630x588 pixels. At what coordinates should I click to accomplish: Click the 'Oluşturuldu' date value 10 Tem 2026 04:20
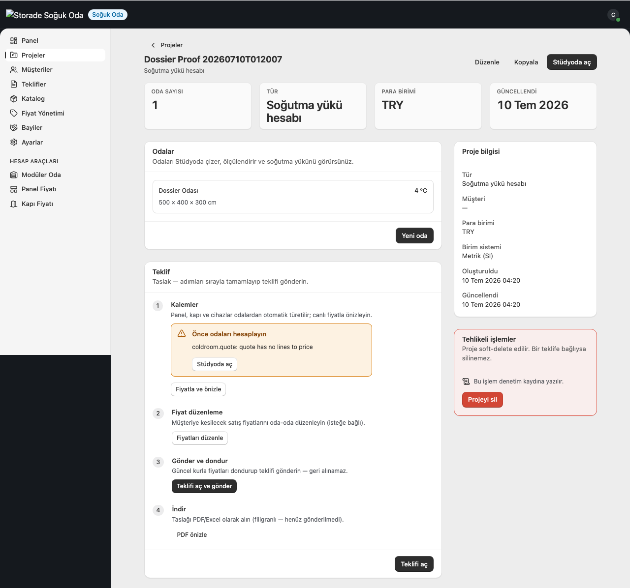[x=491, y=281]
